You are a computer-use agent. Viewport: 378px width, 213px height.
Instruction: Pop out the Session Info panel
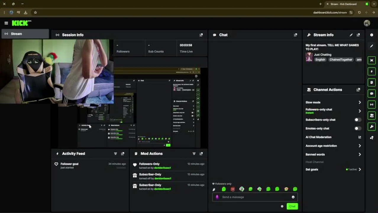click(x=201, y=35)
